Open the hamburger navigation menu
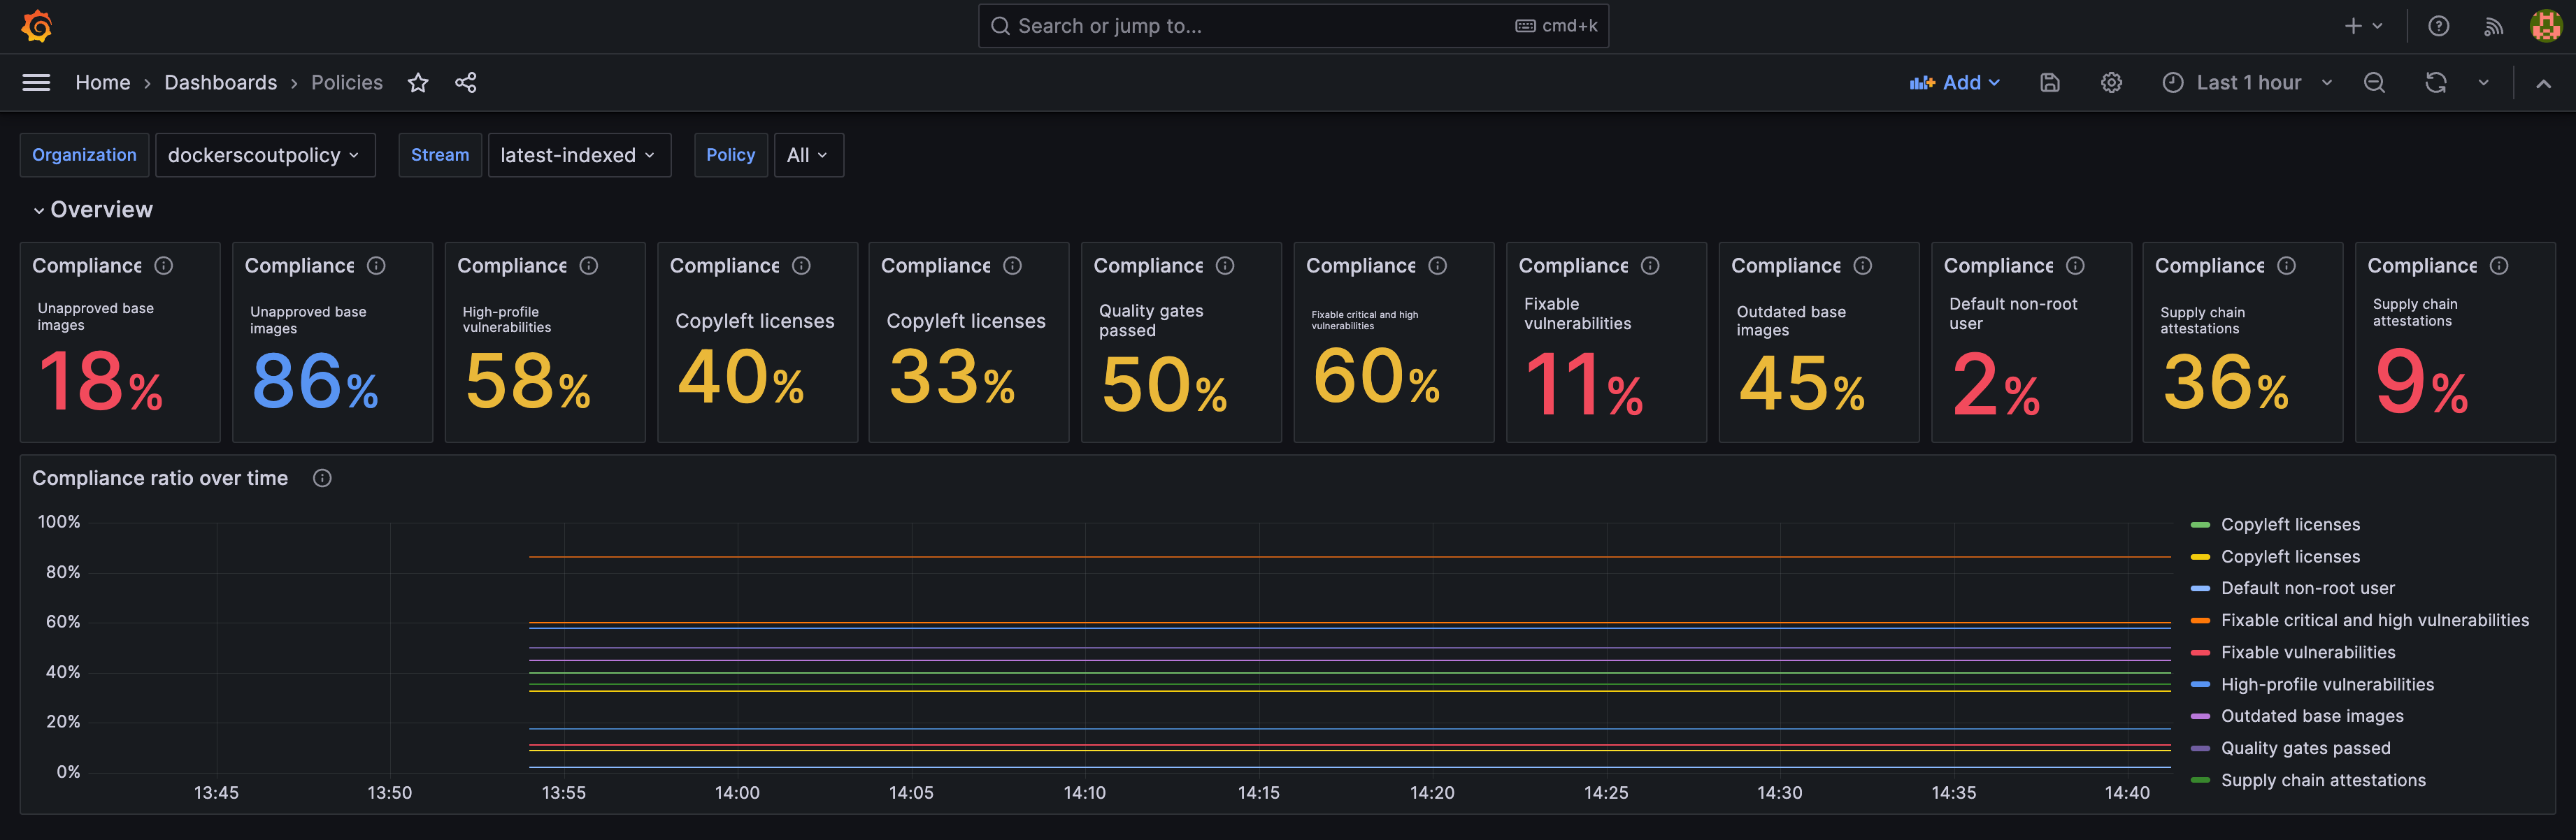2576x840 pixels. [36, 83]
